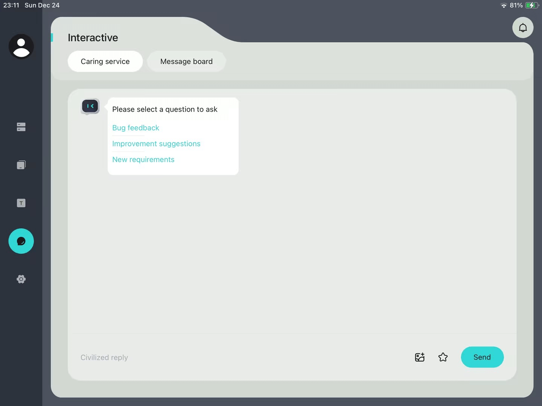Choose the Bug feedback question
This screenshot has height=406, width=542.
[x=135, y=128]
